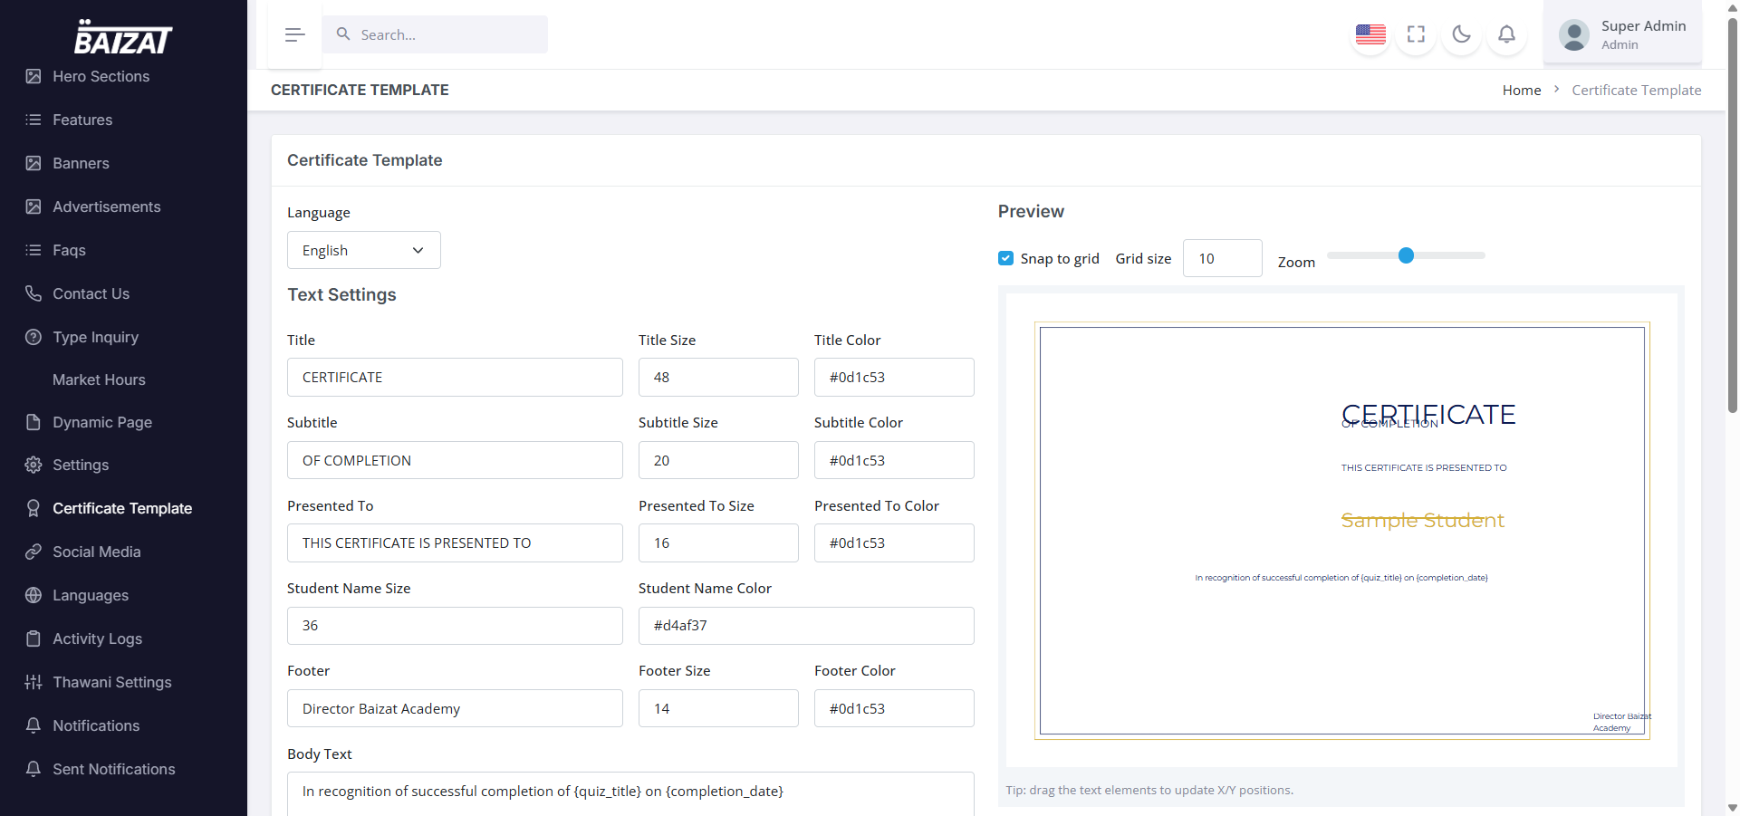Image resolution: width=1740 pixels, height=816 pixels.
Task: Click the Settings gear icon in sidebar
Action: click(34, 465)
